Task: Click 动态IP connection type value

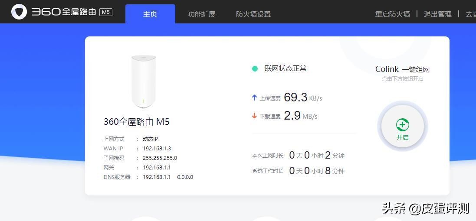Action: (150, 139)
